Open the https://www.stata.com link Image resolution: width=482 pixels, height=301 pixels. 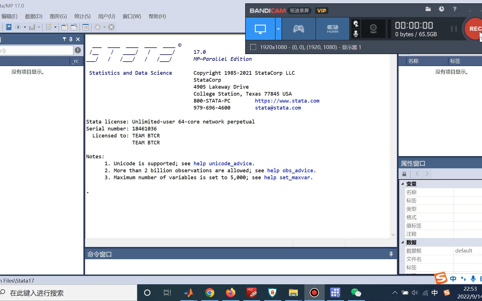(x=287, y=101)
